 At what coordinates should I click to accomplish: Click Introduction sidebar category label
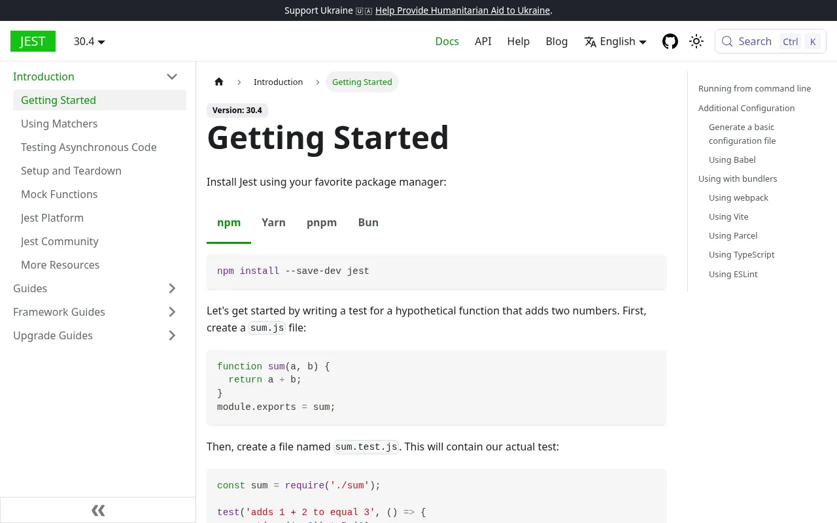coord(44,76)
